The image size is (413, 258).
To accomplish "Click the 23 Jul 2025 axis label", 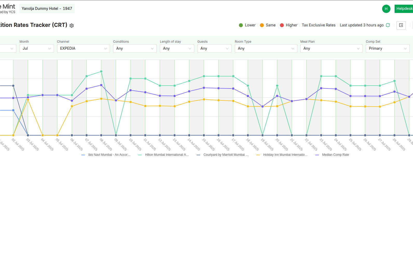I will click(326, 145).
